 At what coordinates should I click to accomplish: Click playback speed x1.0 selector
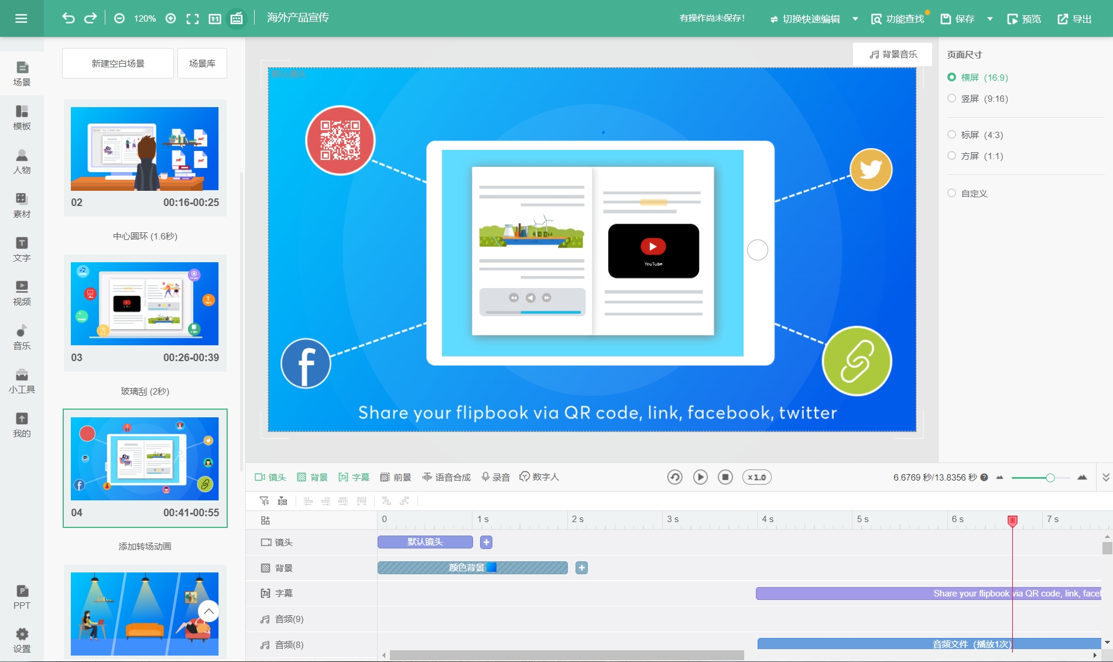(x=757, y=477)
